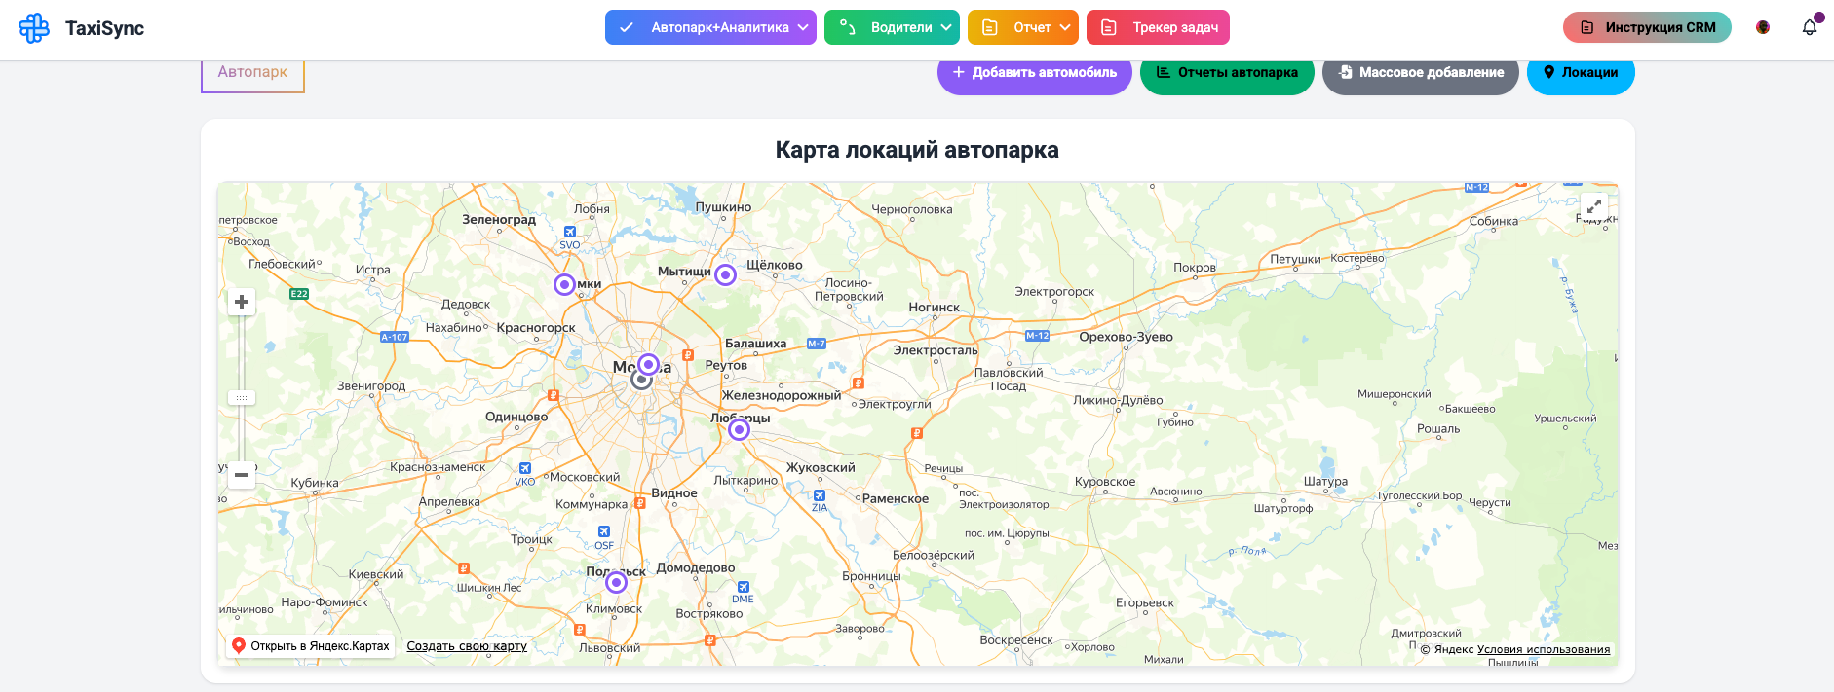Click the map zoom slider handle

(x=242, y=397)
